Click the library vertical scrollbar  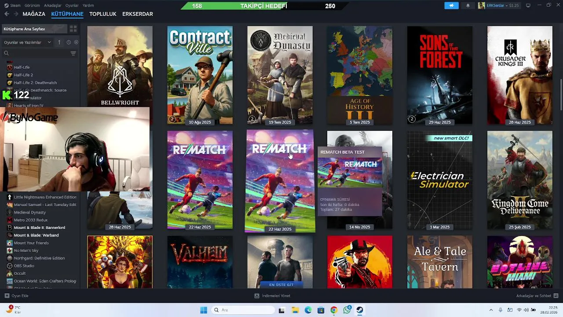[x=561, y=95]
